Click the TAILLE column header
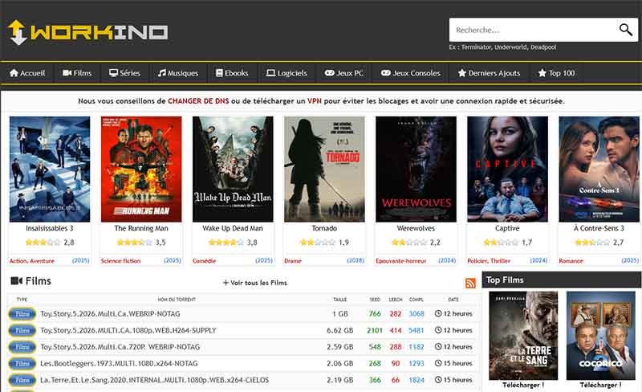 (339, 300)
